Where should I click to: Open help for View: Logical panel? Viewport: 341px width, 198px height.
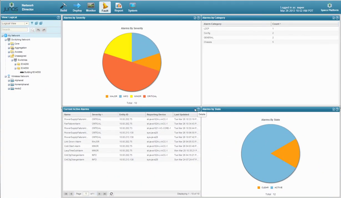pos(58,17)
